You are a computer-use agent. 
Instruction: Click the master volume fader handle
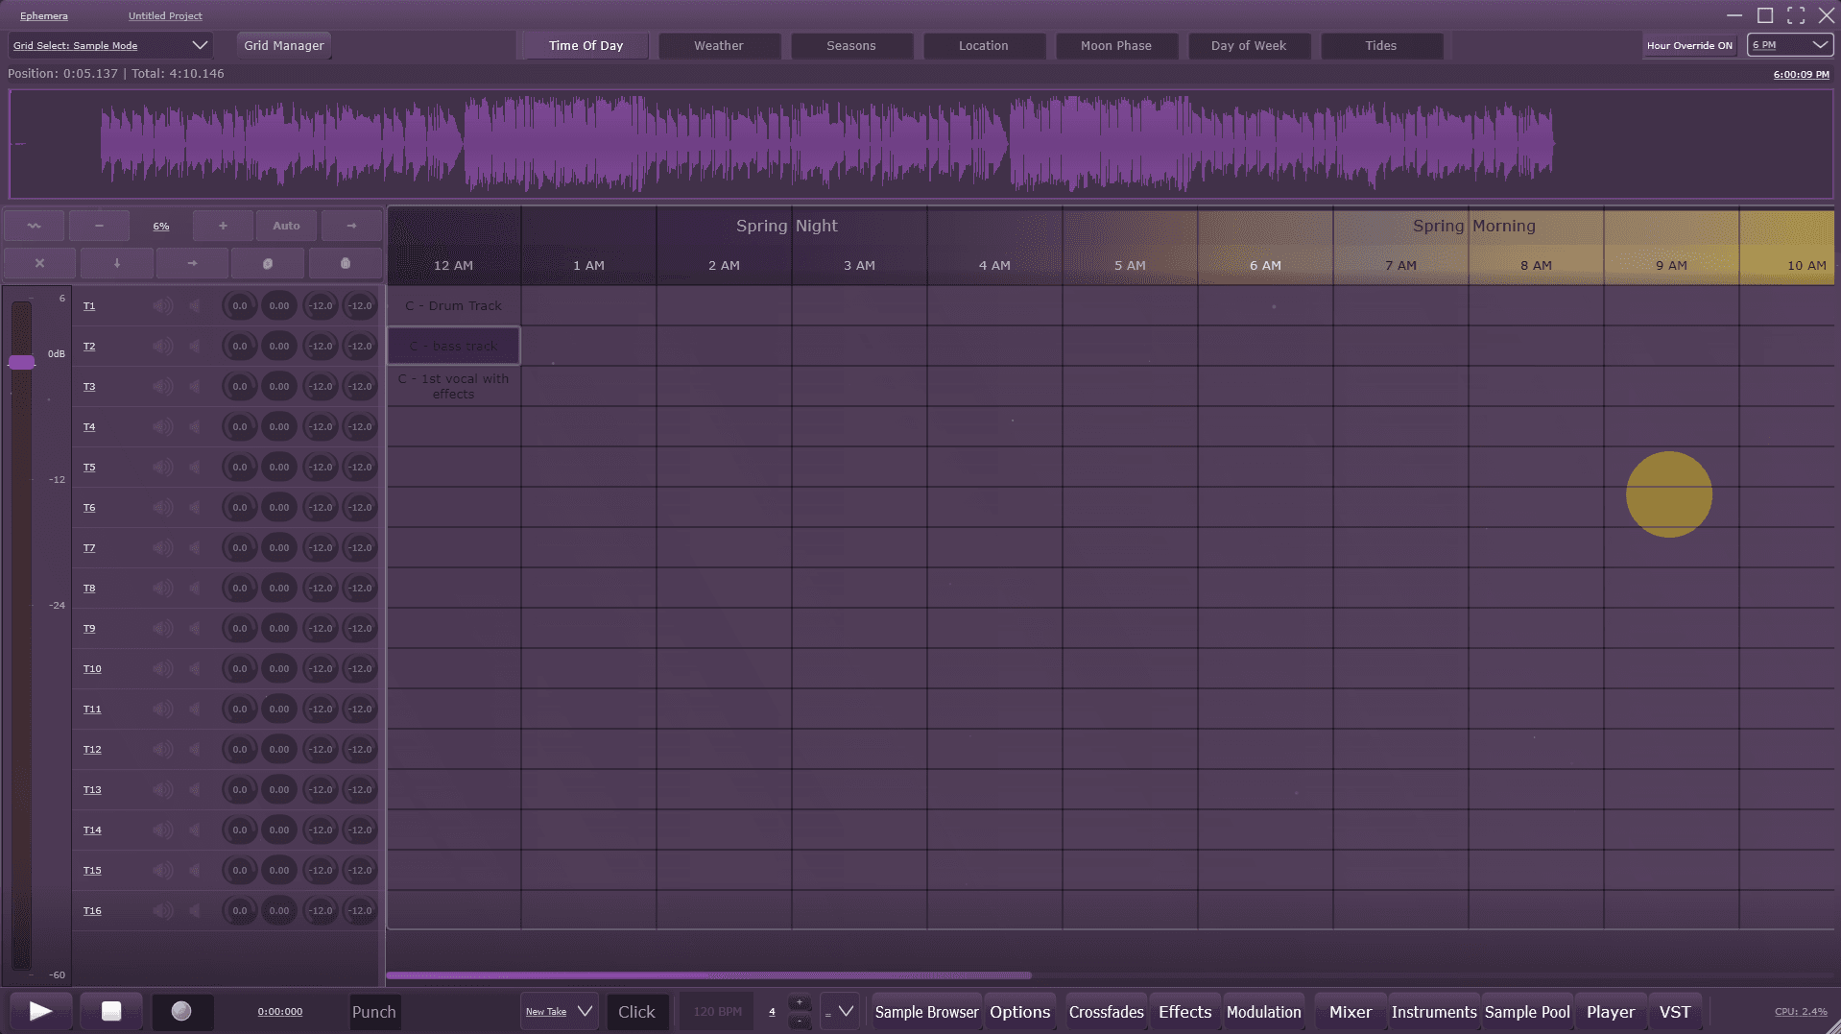pos(21,362)
